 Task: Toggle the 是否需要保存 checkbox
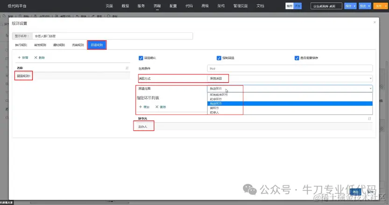tap(297, 58)
